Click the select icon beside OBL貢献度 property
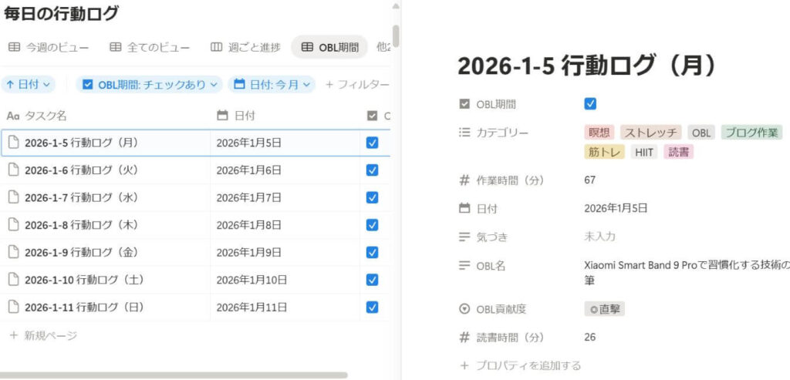 (x=464, y=309)
